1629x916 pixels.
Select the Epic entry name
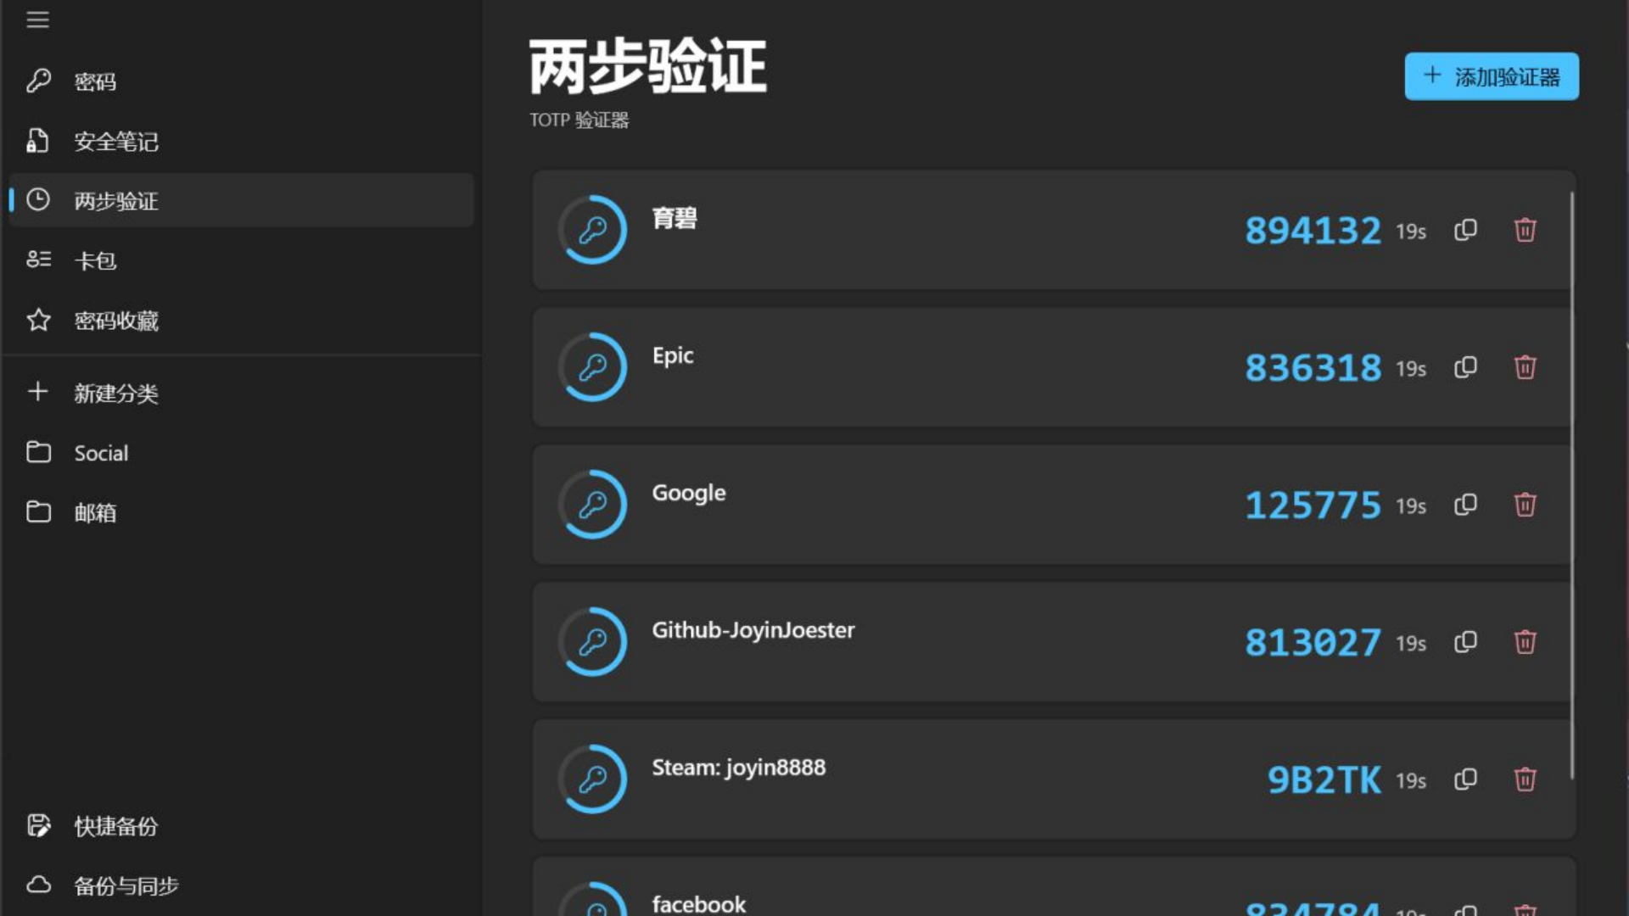coord(673,355)
